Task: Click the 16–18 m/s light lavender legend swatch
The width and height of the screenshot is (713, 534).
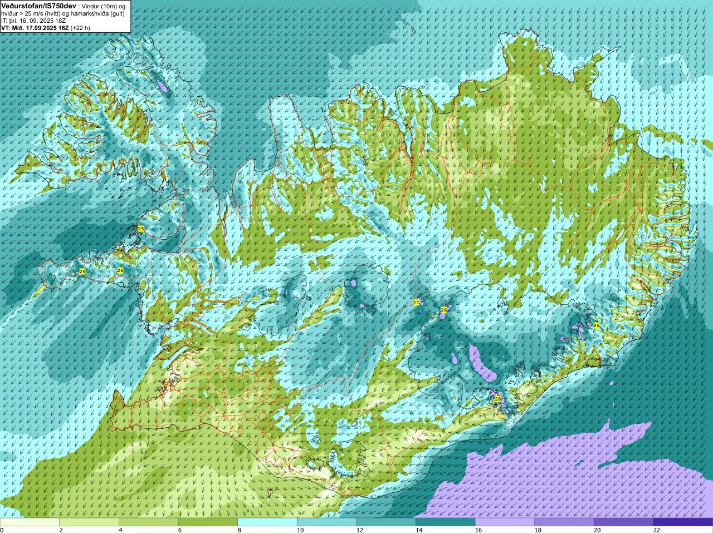Action: [x=505, y=522]
